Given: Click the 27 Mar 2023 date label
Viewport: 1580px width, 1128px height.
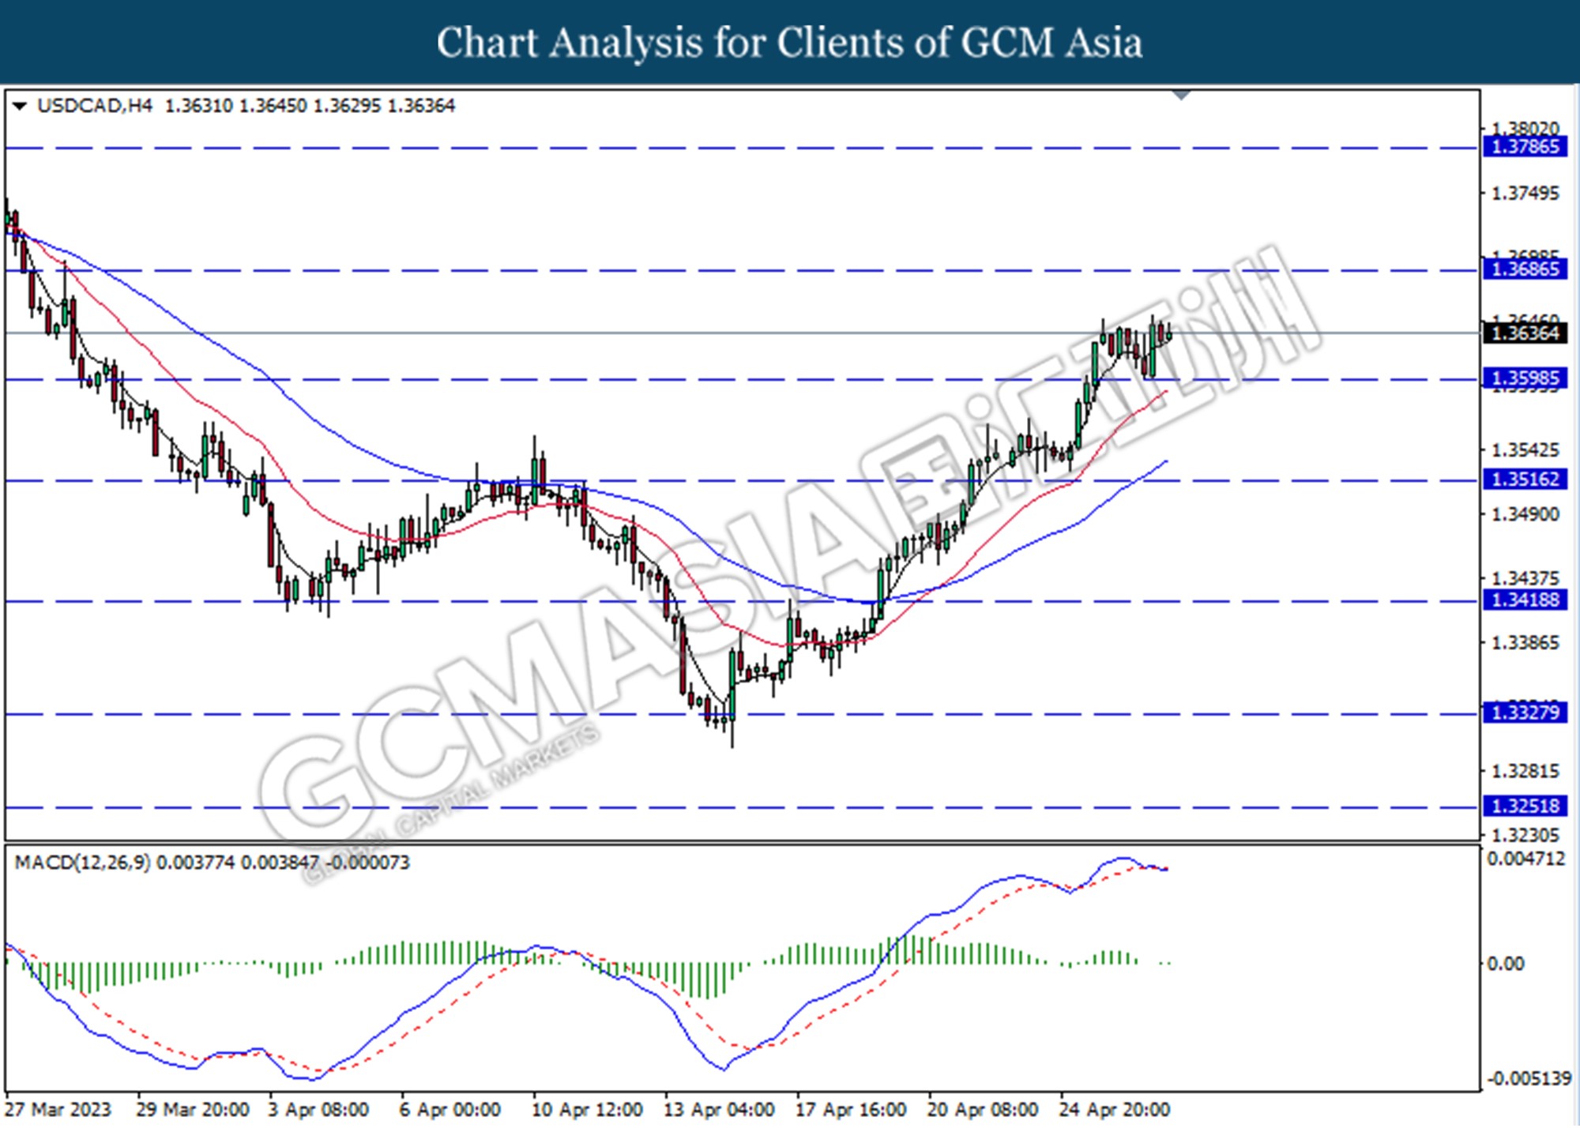Looking at the screenshot, I should [x=58, y=1110].
